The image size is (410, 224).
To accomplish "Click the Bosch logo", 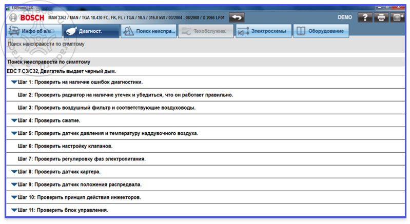I will [27, 17].
